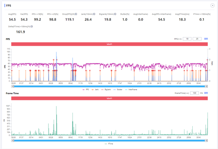218x149 pixels.
Task: Click the FPS threshold field showing 18
Action: (187, 39)
